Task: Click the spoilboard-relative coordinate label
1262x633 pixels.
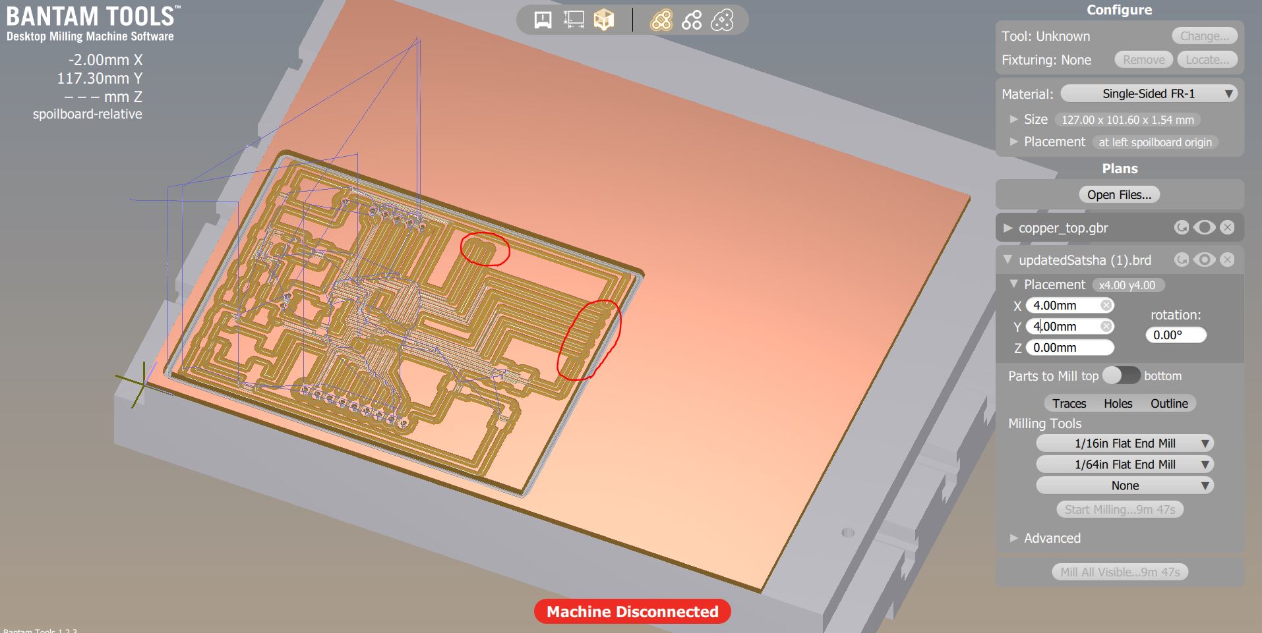Action: [x=88, y=114]
